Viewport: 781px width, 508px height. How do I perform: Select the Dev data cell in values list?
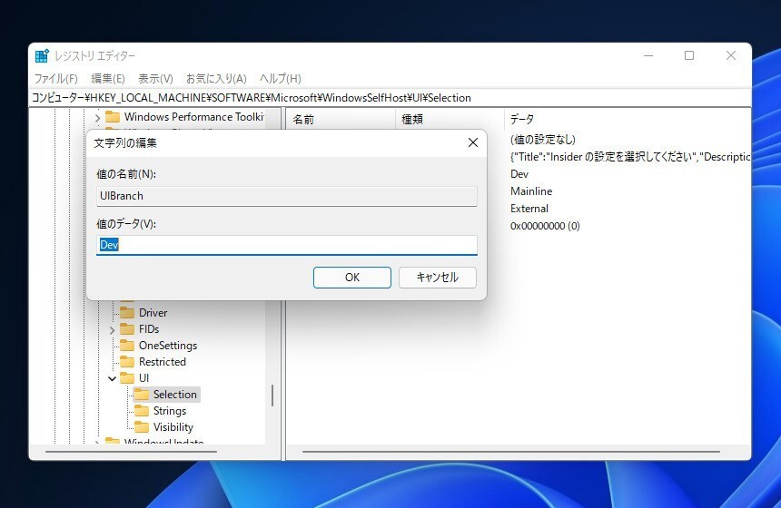tap(519, 174)
